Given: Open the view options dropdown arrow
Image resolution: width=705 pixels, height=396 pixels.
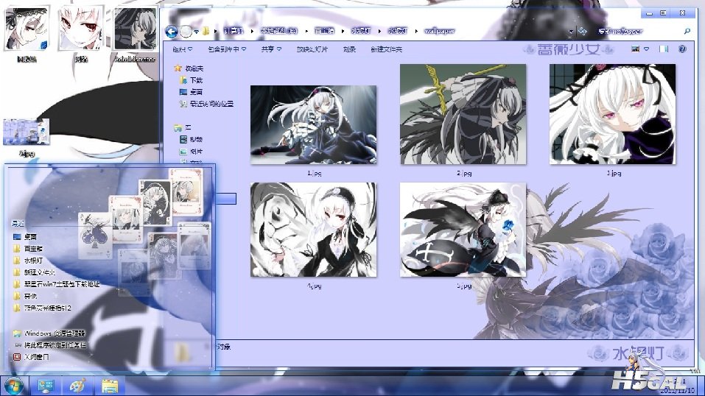Looking at the screenshot, I should (646, 49).
